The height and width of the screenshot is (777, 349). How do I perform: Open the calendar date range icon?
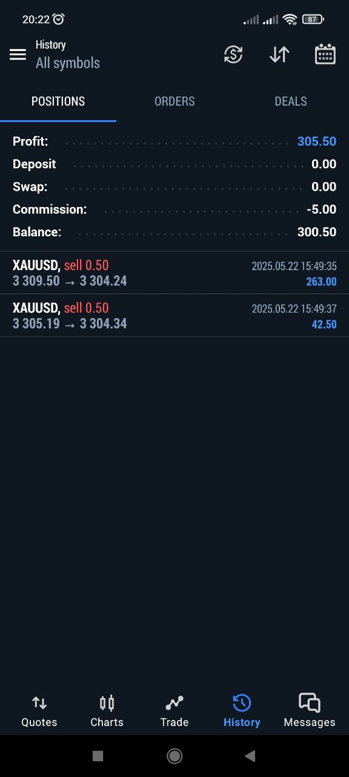point(325,55)
